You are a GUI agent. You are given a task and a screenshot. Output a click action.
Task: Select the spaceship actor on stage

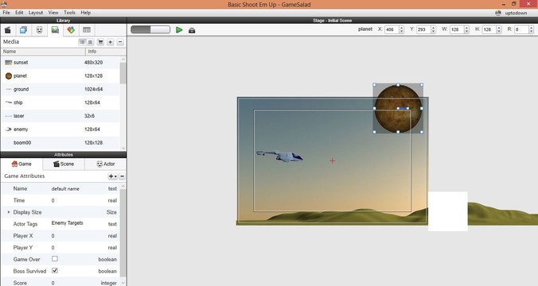(x=280, y=156)
